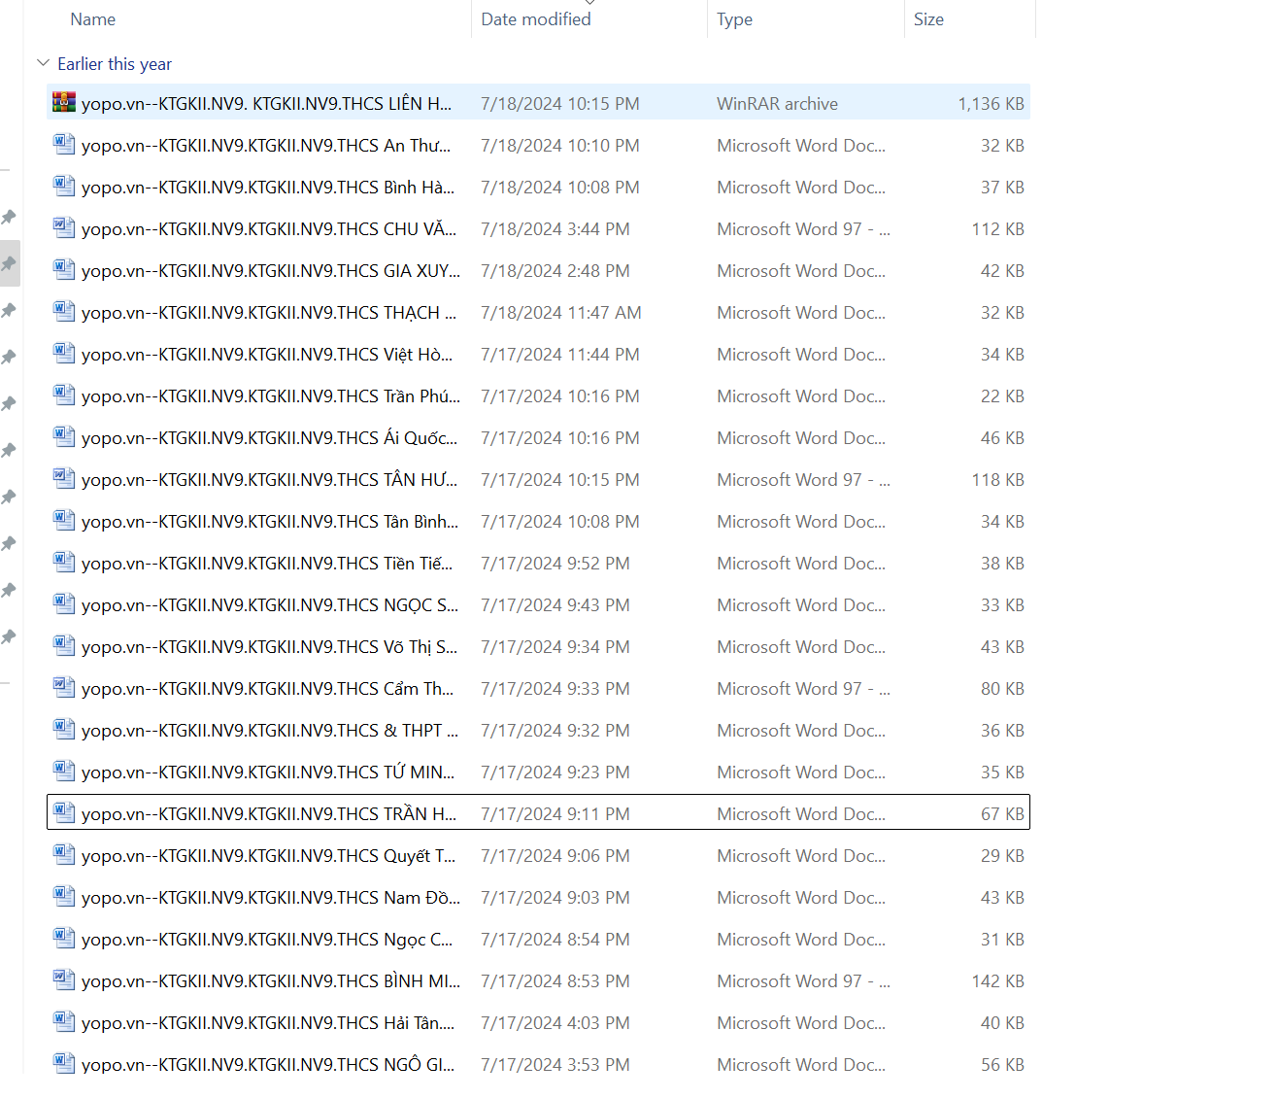Select file name THCS Nam Đồ...
This screenshot has height=1099, width=1278.
coord(271,898)
